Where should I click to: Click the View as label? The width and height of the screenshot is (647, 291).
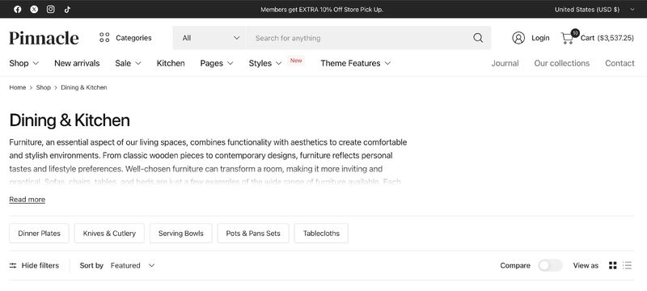coord(586,265)
